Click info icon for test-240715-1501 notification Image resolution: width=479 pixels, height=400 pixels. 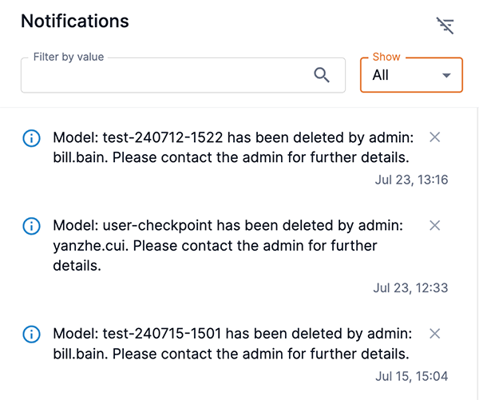coord(31,334)
